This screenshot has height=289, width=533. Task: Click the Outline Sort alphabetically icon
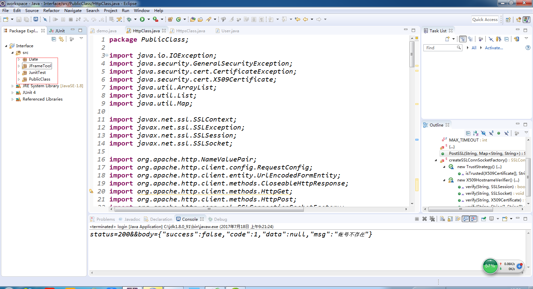click(476, 133)
